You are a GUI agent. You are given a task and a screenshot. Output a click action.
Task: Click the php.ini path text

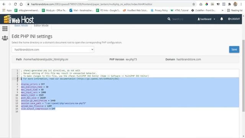(x=46, y=59)
